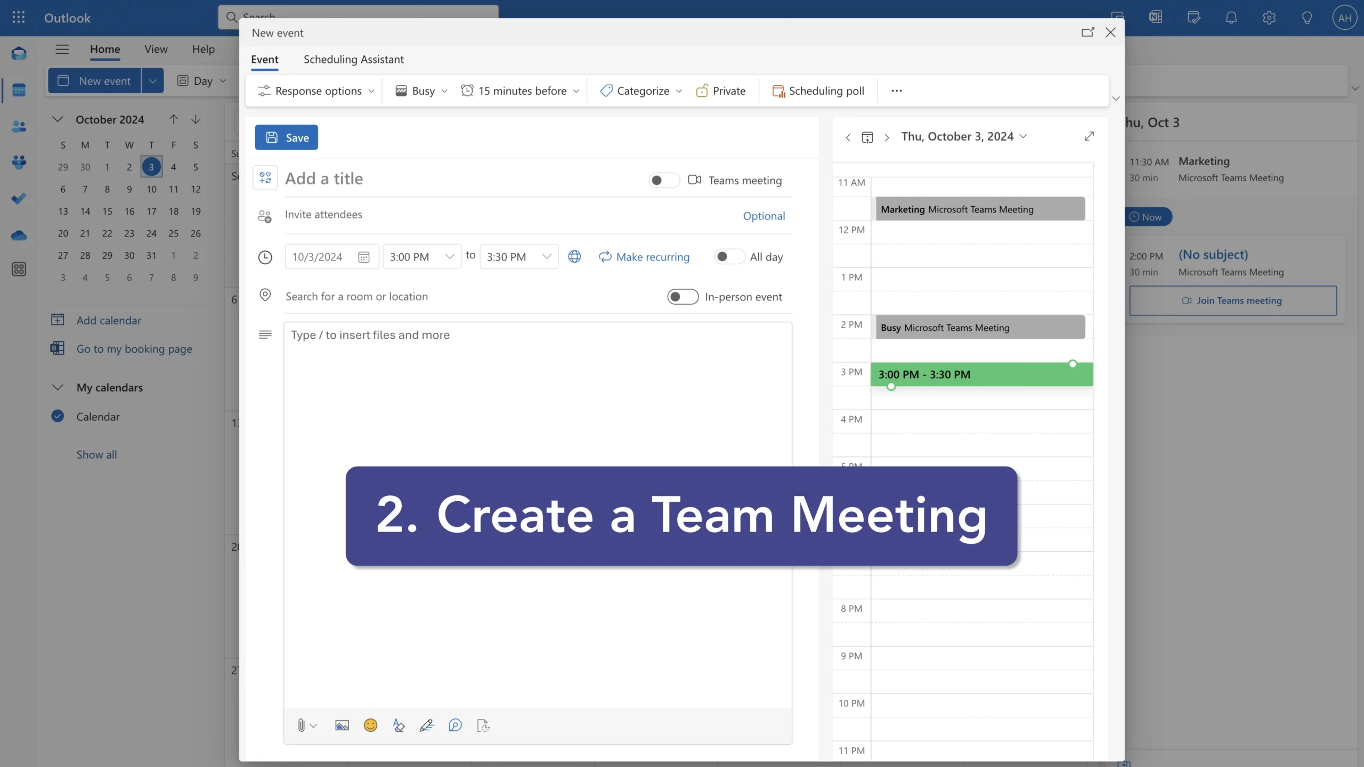1364x767 pixels.
Task: Enable the Teams meeting toggle
Action: 664,181
